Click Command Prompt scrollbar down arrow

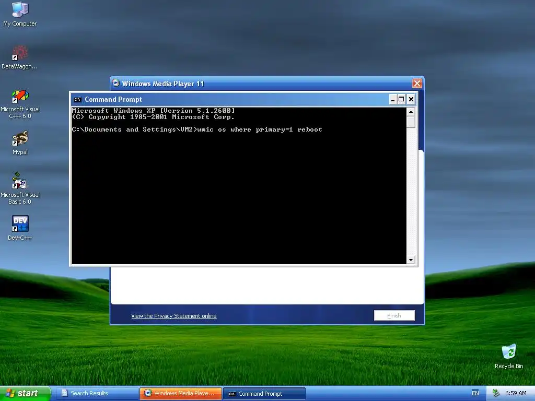point(411,260)
